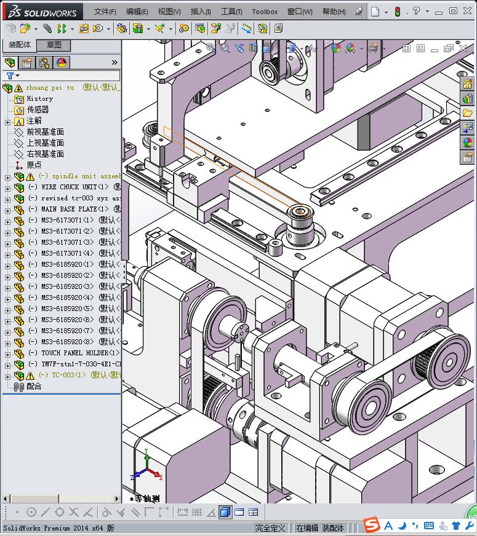This screenshot has height=536, width=477.
Task: Select the 配合 mates folder
Action: (x=34, y=386)
